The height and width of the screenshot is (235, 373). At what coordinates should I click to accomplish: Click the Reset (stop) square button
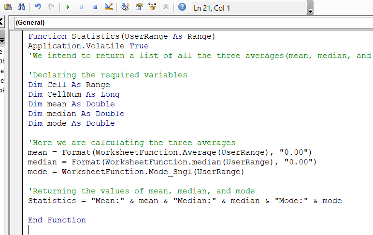point(95,7)
